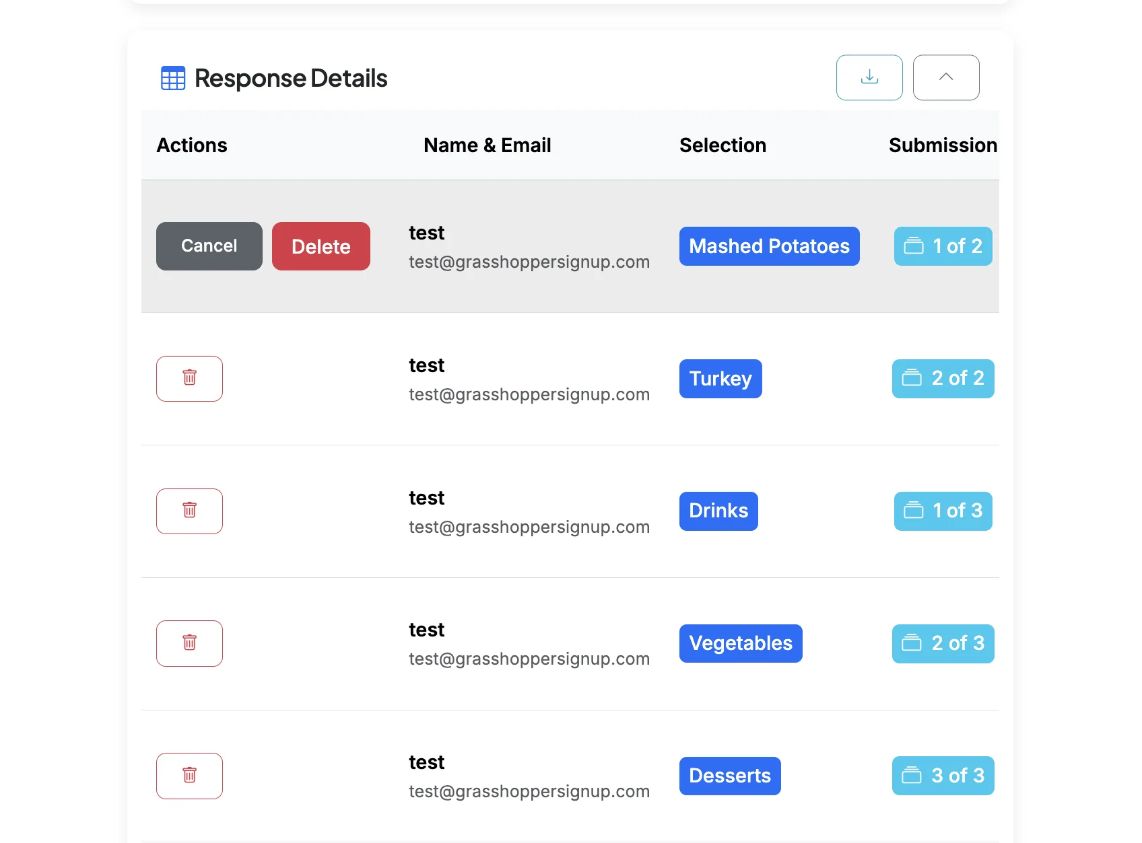Viewport: 1142px width, 843px height.
Task: Click the table icon beside Response Details
Action: click(173, 78)
